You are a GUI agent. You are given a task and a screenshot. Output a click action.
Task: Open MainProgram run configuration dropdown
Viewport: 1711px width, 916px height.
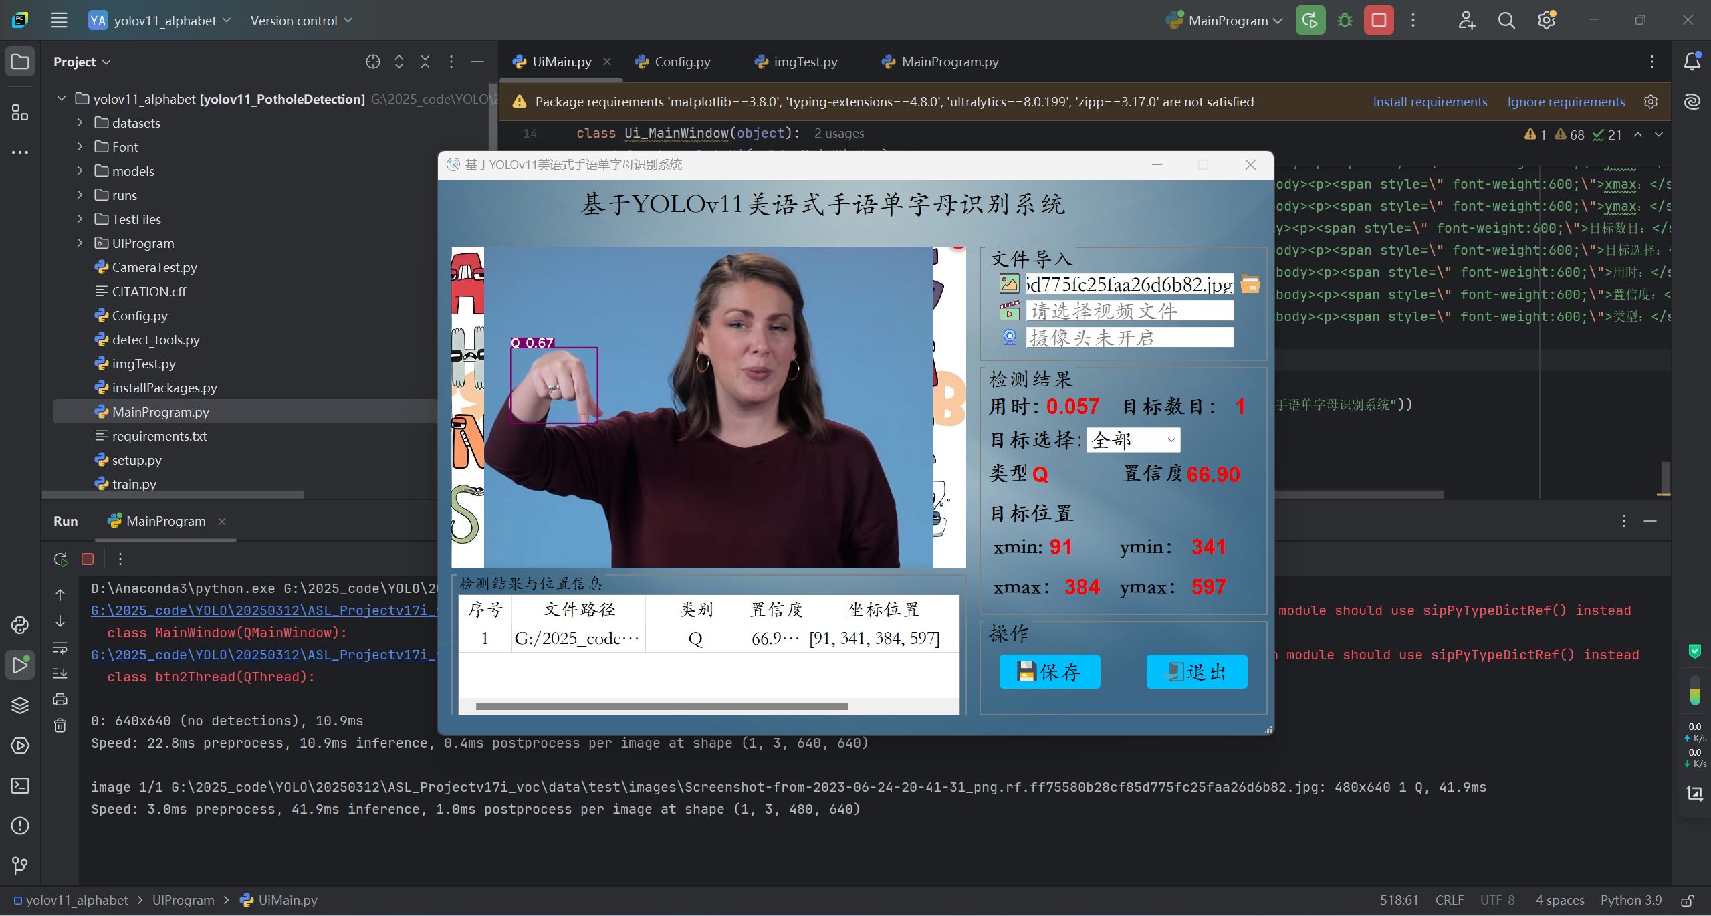point(1224,21)
